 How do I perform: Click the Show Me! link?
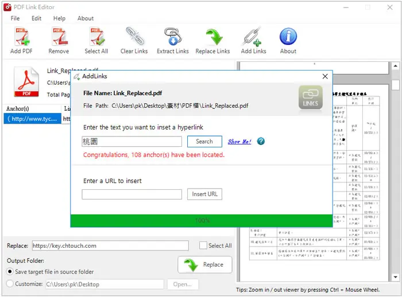coord(239,141)
